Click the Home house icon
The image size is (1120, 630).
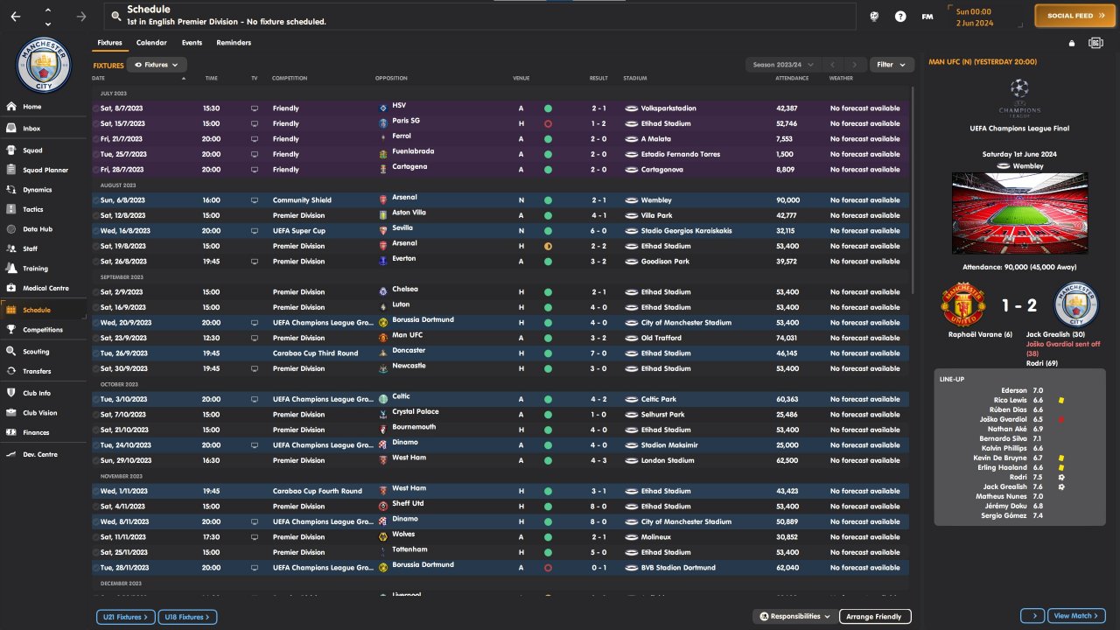click(11, 107)
